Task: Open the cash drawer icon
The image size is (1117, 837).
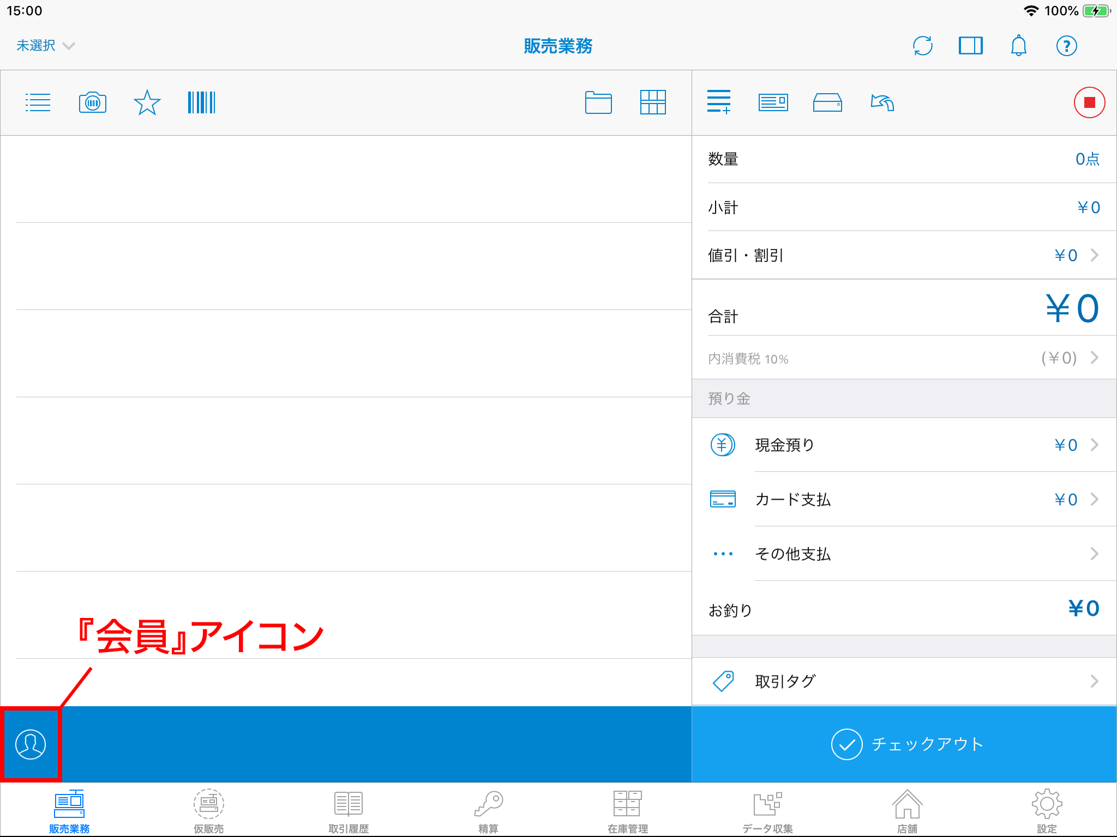Action: click(827, 102)
